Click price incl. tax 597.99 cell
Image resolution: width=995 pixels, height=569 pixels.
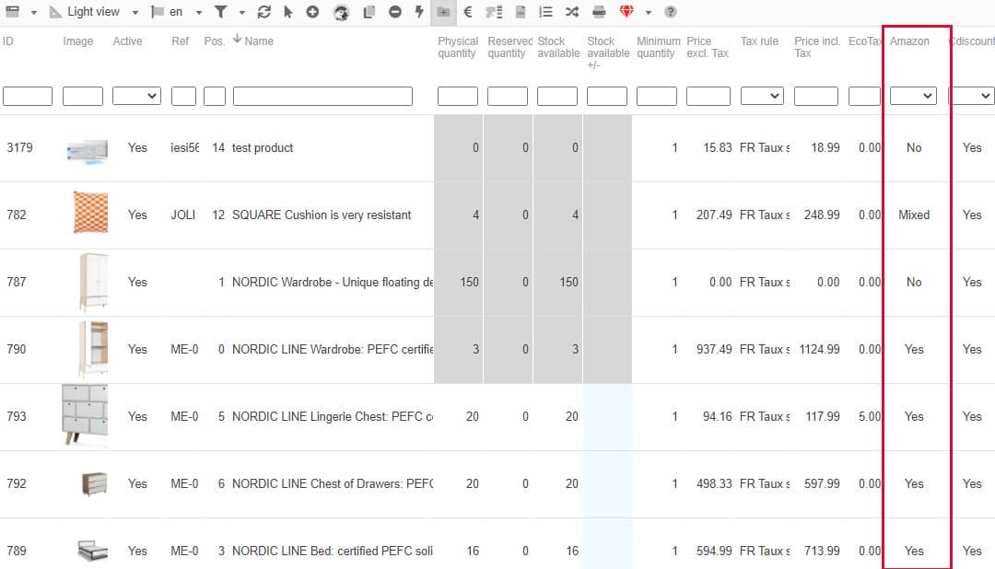tap(822, 484)
